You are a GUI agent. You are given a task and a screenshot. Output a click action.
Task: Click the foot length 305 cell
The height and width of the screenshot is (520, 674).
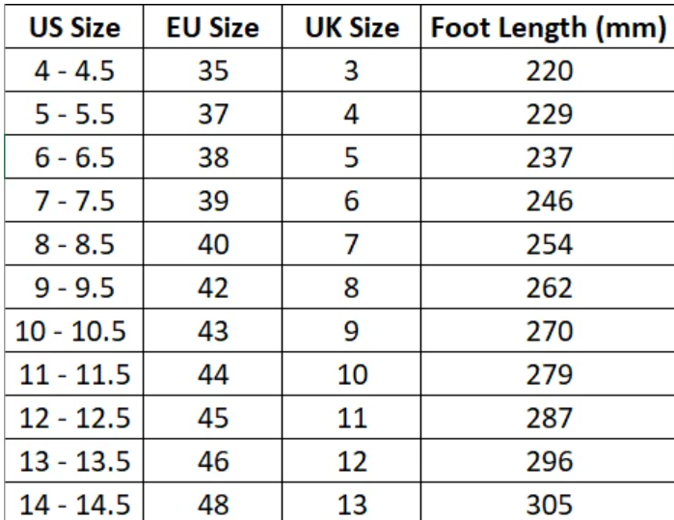pyautogui.click(x=548, y=502)
